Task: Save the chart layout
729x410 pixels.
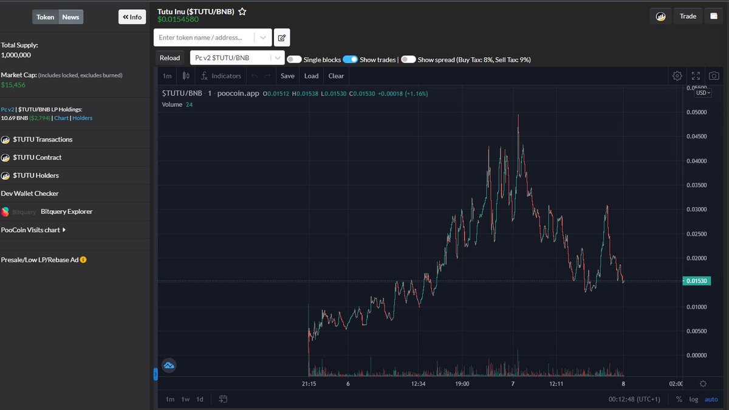Action: [287, 76]
